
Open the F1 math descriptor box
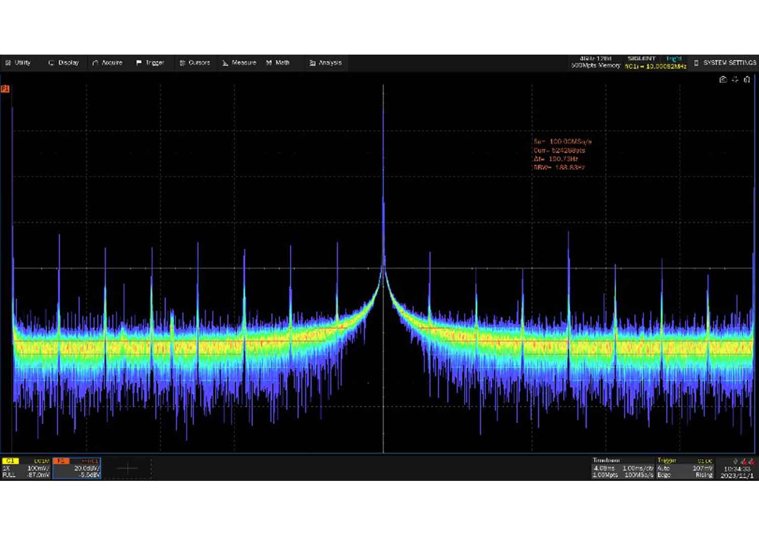pyautogui.click(x=77, y=468)
